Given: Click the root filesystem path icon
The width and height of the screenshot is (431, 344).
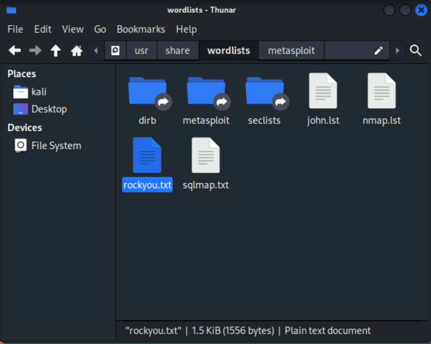Looking at the screenshot, I should tap(115, 51).
